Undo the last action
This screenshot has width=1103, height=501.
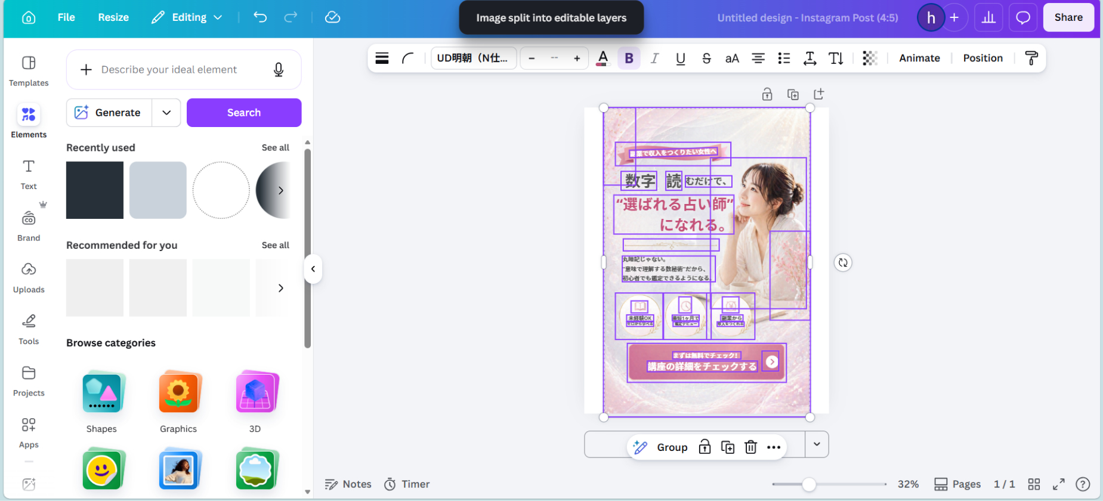[x=260, y=17]
